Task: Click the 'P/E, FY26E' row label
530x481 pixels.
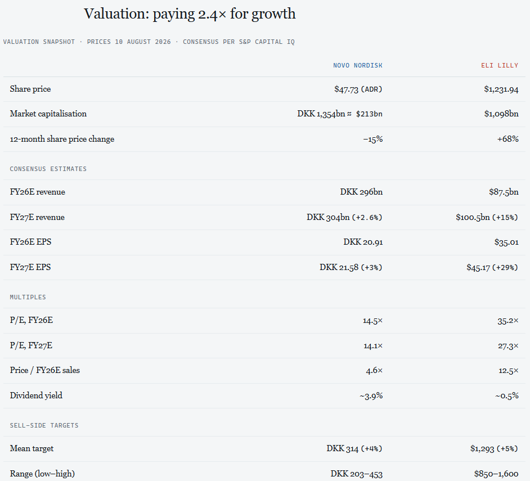Action: point(32,321)
